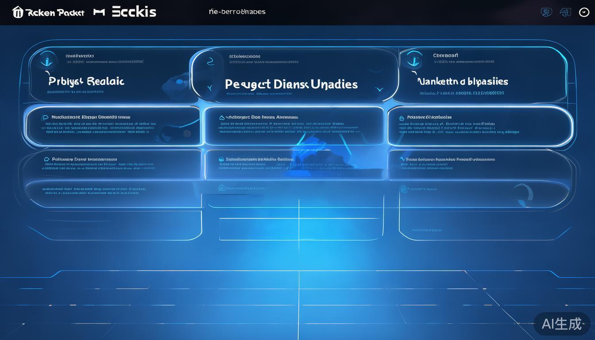The image size is (595, 340).
Task: Click the circular icon above Prbiyat Realaic
Action: point(46,59)
